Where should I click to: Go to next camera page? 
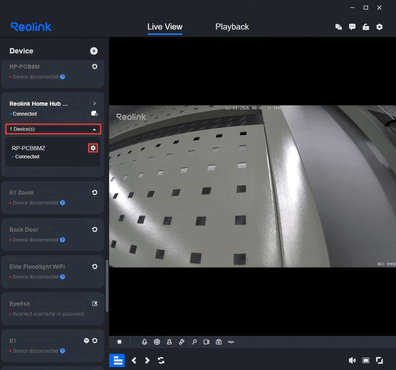pyautogui.click(x=147, y=361)
